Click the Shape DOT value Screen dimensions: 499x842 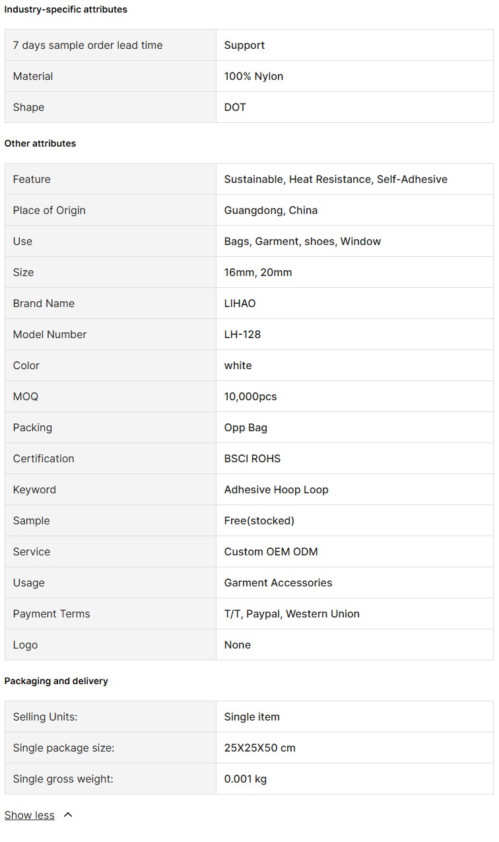coord(235,107)
